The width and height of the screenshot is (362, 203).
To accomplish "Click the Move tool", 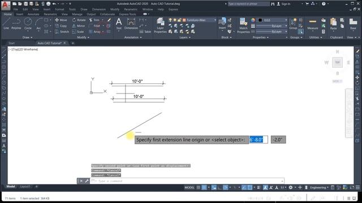I will pyautogui.click(x=61, y=20).
